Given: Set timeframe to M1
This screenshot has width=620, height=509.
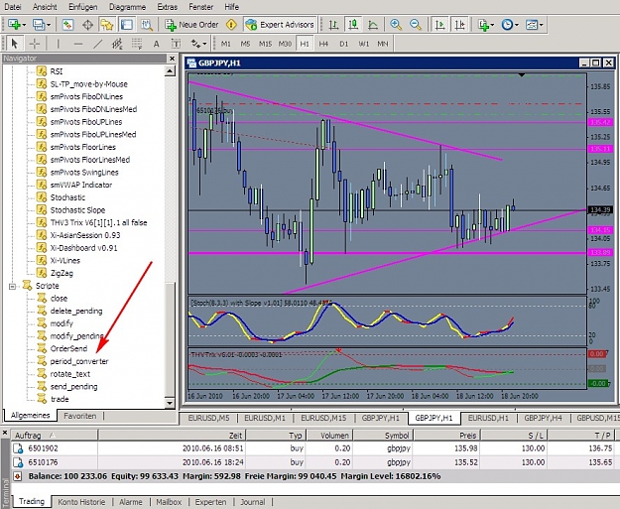Looking at the screenshot, I should (x=226, y=44).
